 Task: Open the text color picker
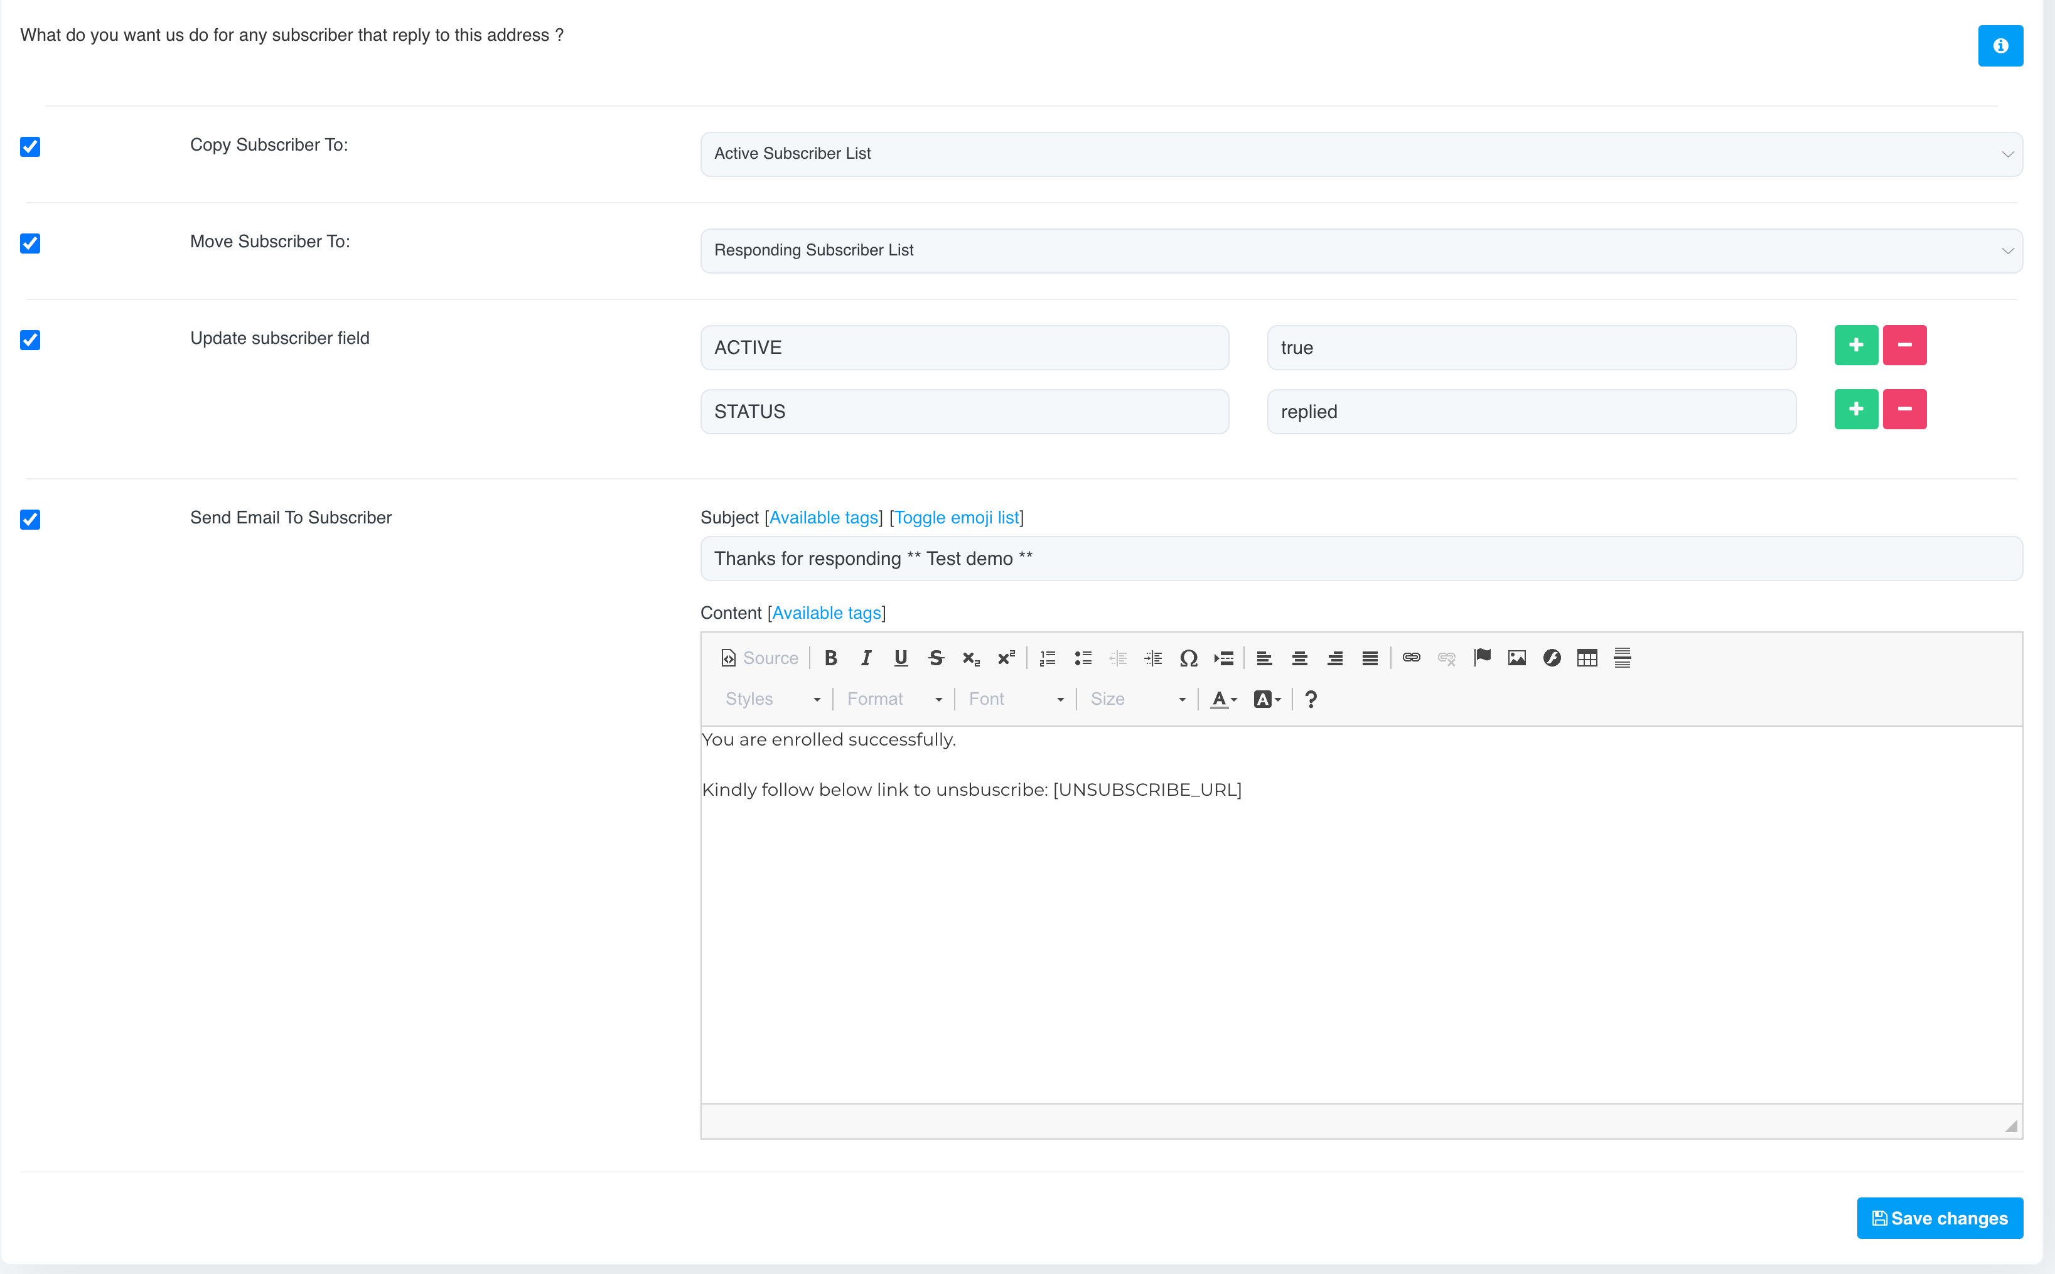tap(1223, 699)
